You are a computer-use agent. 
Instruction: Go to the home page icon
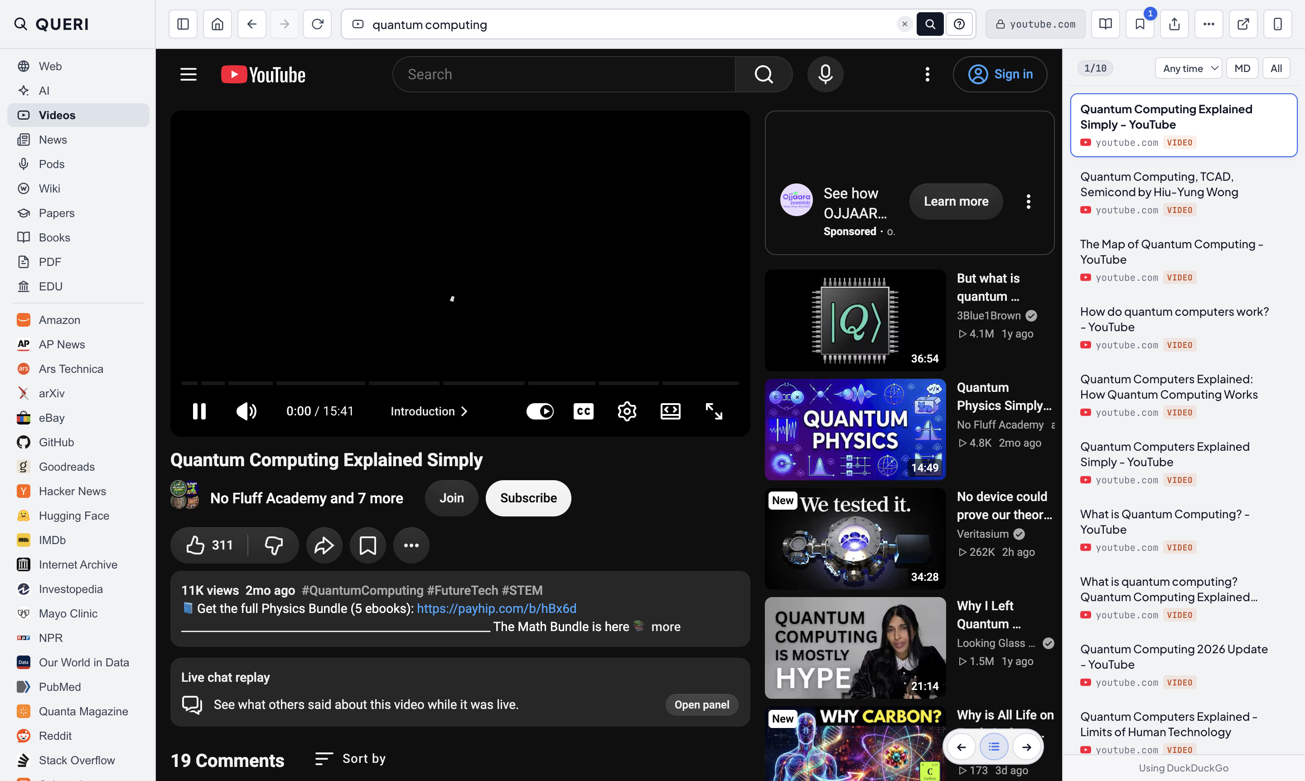[x=217, y=24]
